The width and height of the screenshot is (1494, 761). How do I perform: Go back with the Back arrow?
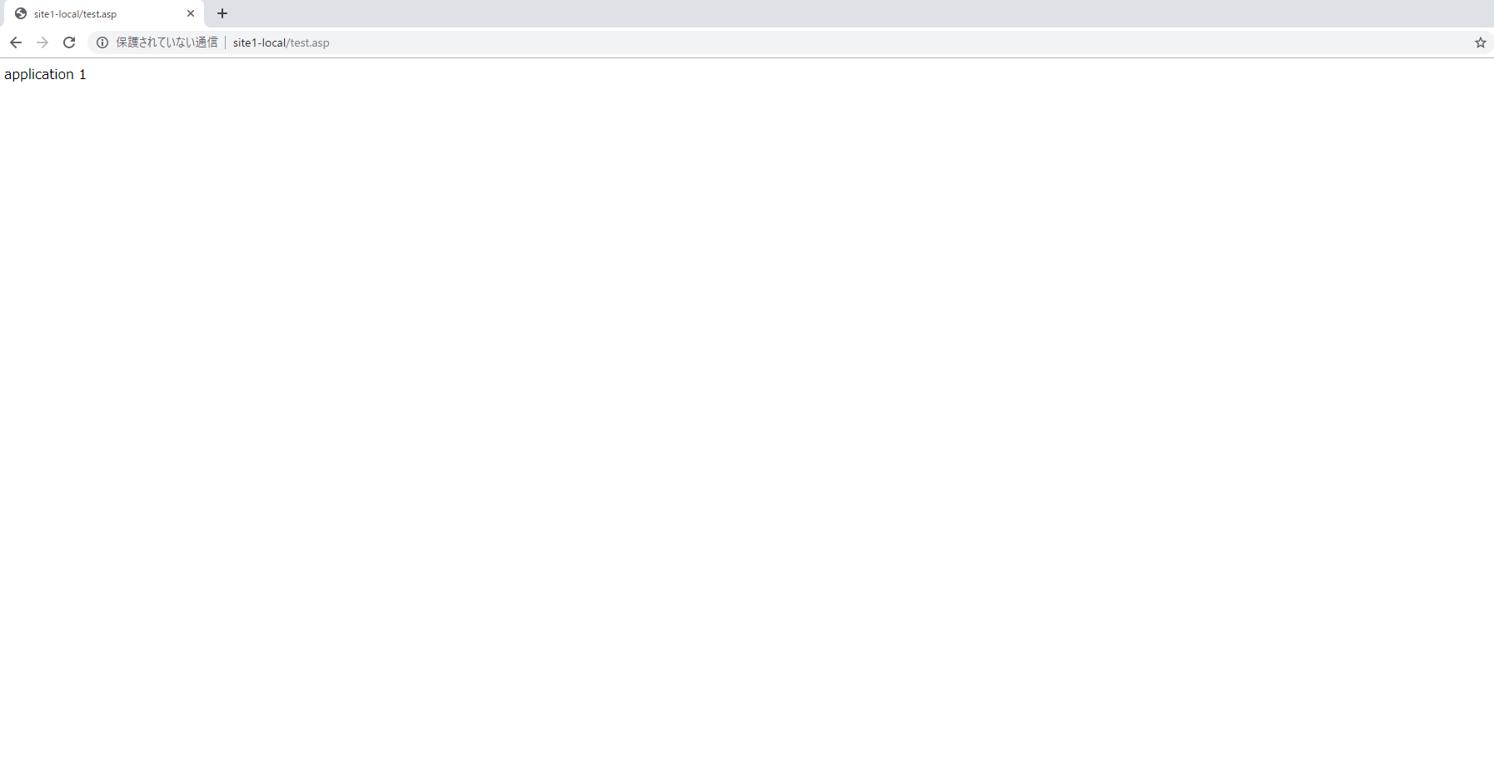click(x=16, y=42)
